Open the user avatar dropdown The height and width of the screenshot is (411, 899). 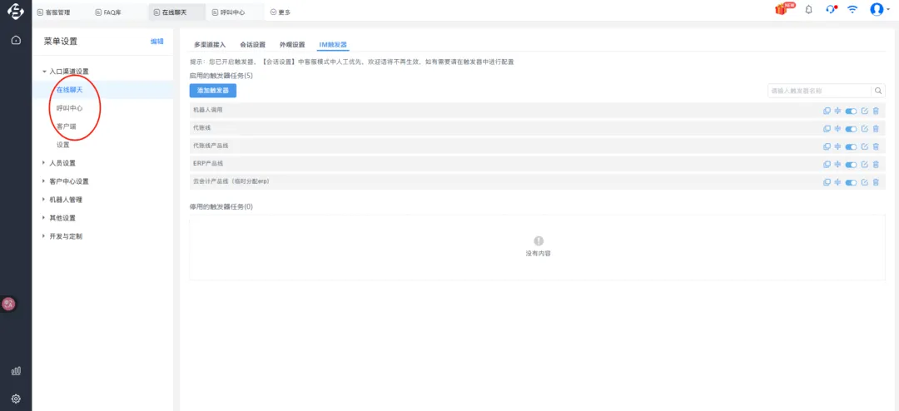click(878, 10)
